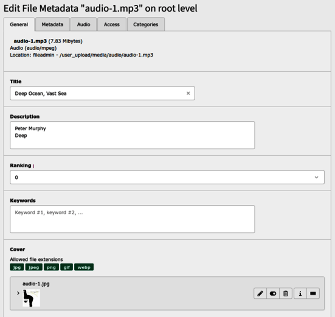Click the webp extension badge
This screenshot has height=317, width=335.
pos(84,267)
